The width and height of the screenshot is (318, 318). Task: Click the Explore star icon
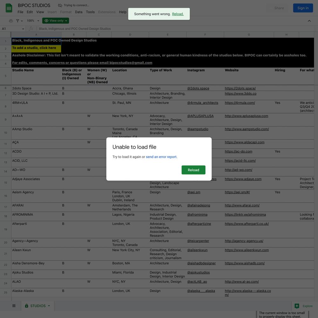(297, 306)
